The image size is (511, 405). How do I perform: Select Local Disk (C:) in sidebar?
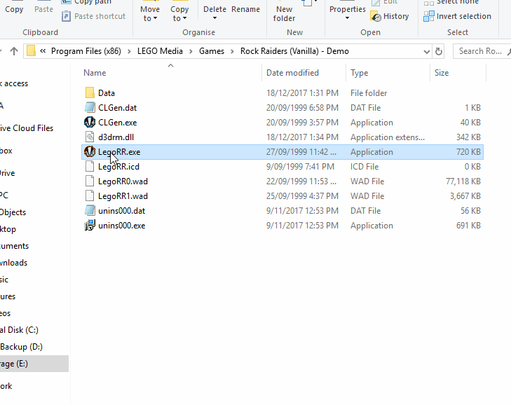(19, 330)
